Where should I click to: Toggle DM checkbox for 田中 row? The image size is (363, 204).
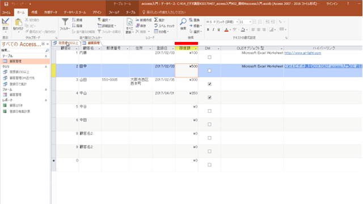(x=209, y=70)
